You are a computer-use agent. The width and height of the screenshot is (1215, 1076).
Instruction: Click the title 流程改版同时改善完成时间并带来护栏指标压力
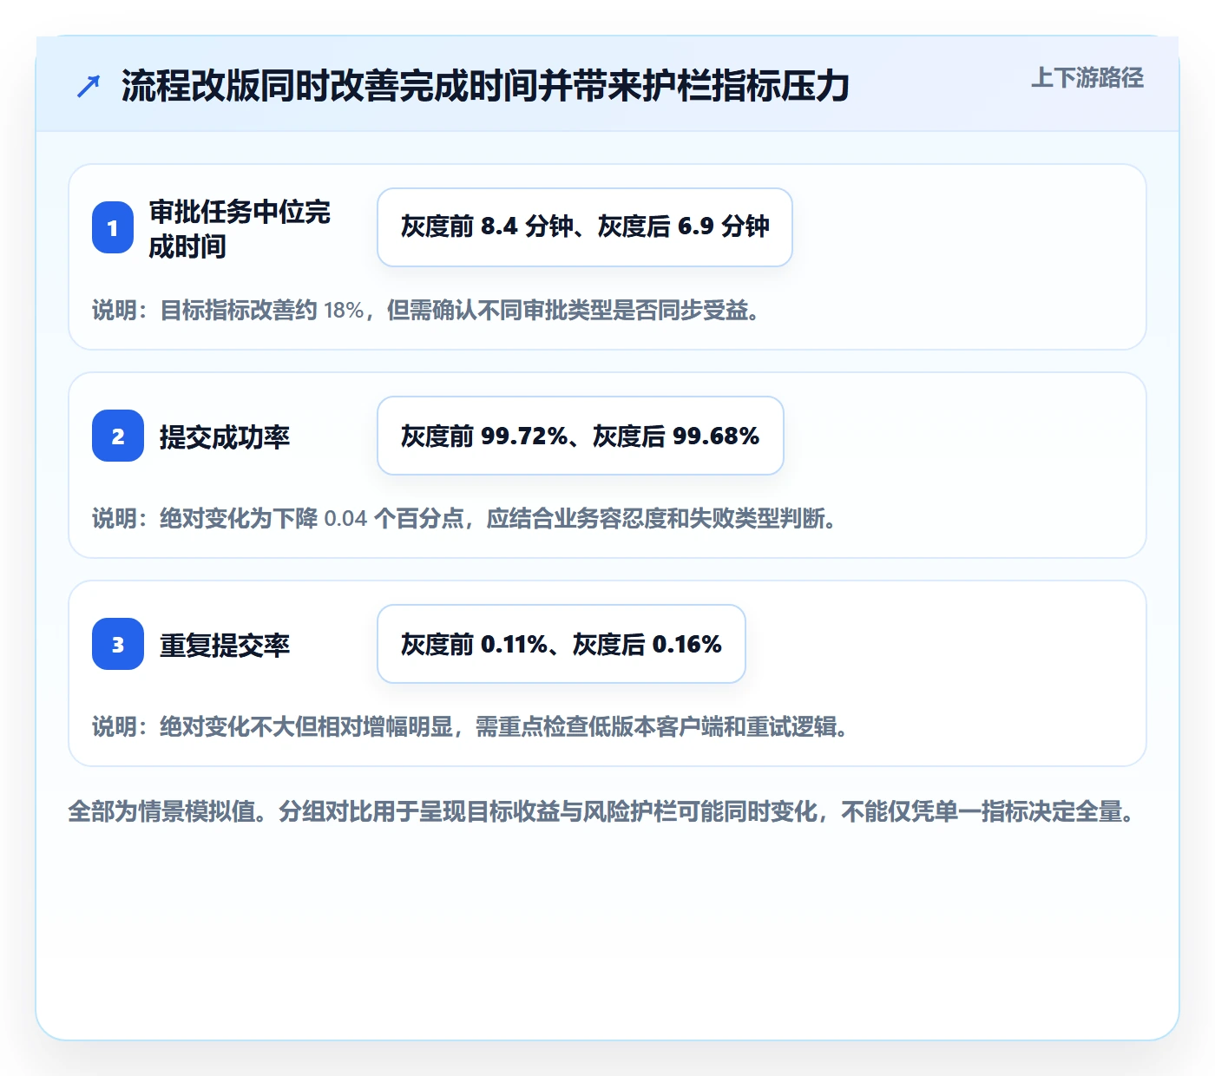click(x=485, y=86)
